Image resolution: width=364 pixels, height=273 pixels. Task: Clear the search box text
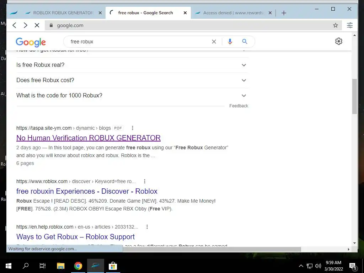point(214,42)
